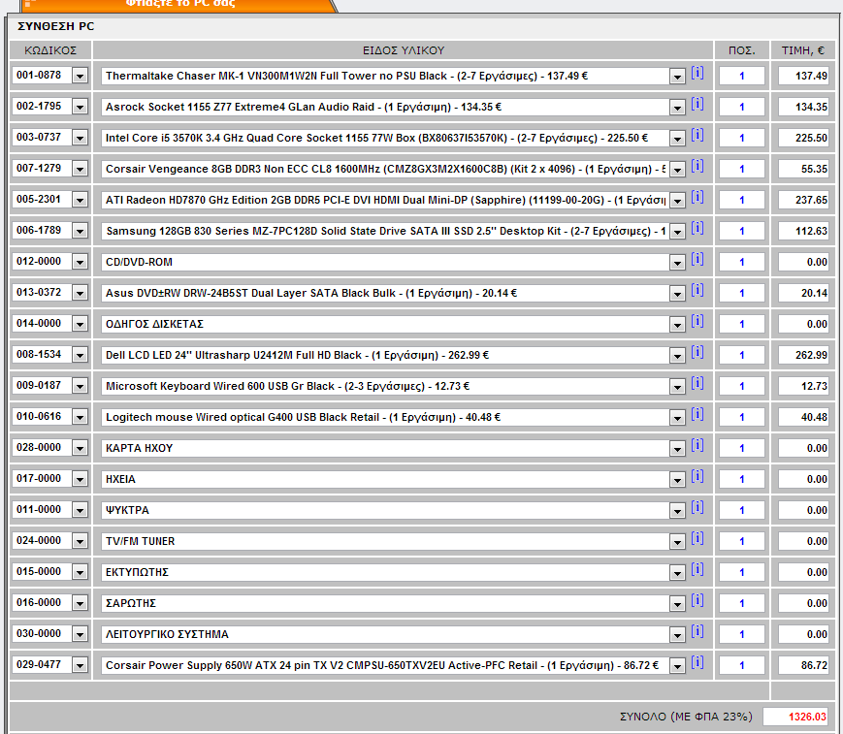
Task: Click the ΣΥΝΟΛΟ (ΜΕ ΦΠΑ 23%) label
Action: pos(686,717)
